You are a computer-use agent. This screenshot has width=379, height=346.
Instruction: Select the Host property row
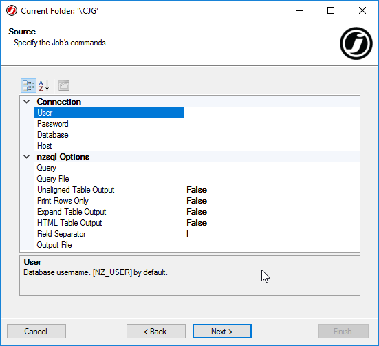click(x=109, y=146)
